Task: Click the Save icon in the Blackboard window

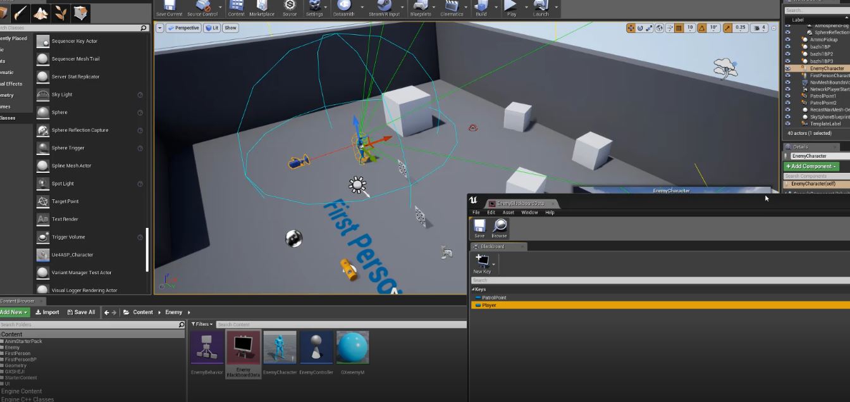Action: point(479,228)
